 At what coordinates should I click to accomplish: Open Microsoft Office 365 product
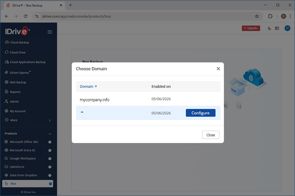click(x=21, y=142)
